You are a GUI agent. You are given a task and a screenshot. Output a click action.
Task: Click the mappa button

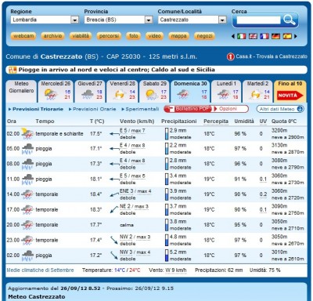tap(178, 36)
